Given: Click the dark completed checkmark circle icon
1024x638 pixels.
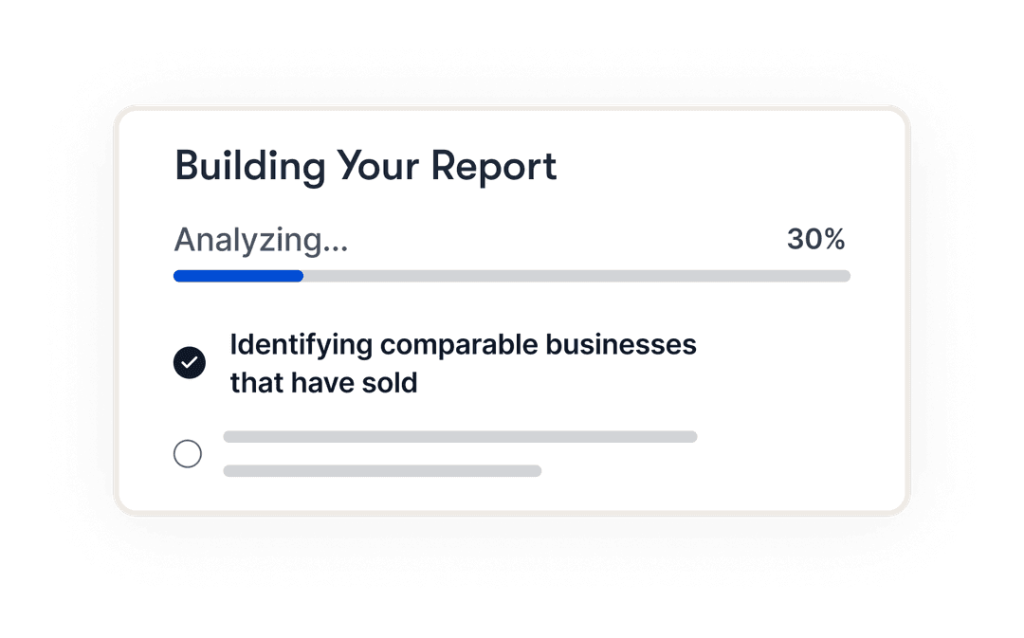Looking at the screenshot, I should pyautogui.click(x=190, y=362).
